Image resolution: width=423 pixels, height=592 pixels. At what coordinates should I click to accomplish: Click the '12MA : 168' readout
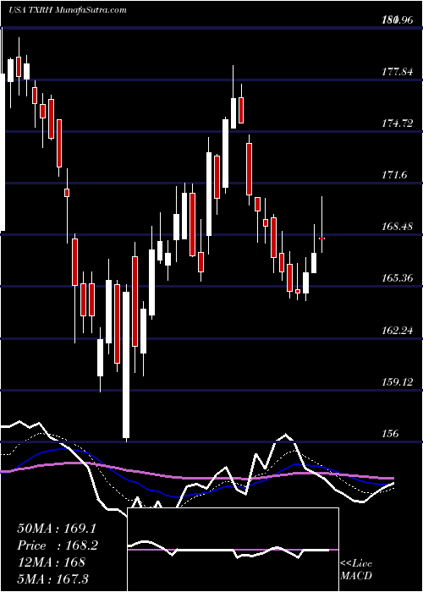click(51, 562)
